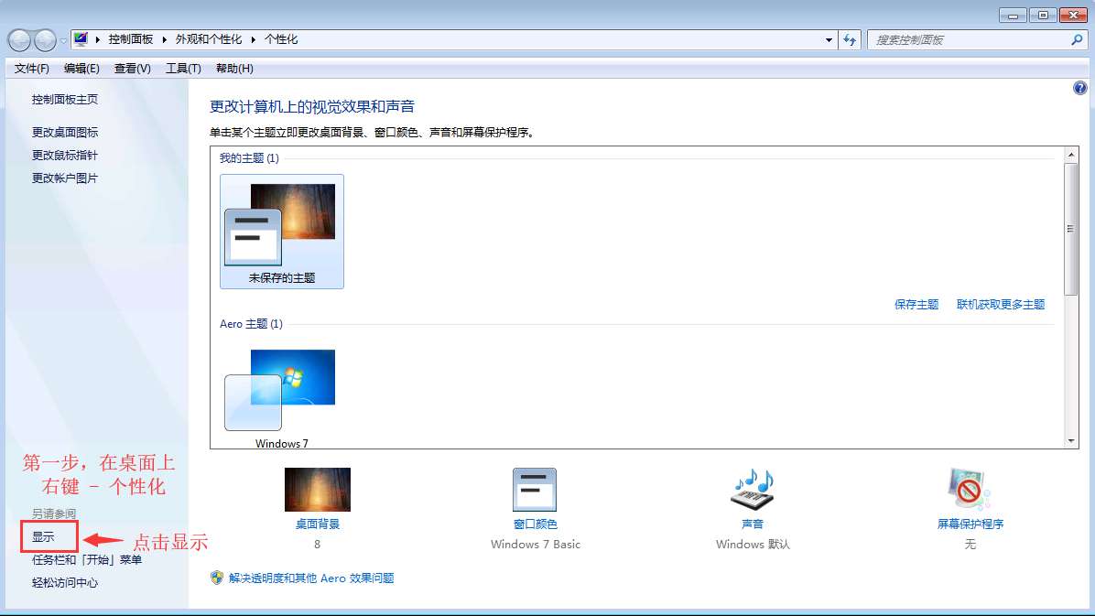Open the 窗口颜色 window color icon

[535, 490]
